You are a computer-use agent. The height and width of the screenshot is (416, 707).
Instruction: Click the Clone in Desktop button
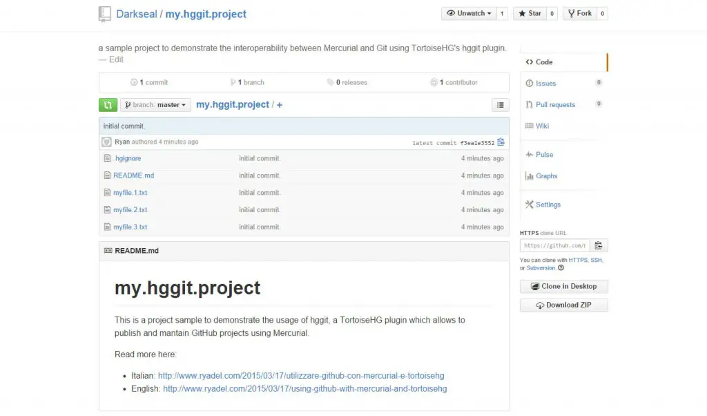click(x=563, y=286)
